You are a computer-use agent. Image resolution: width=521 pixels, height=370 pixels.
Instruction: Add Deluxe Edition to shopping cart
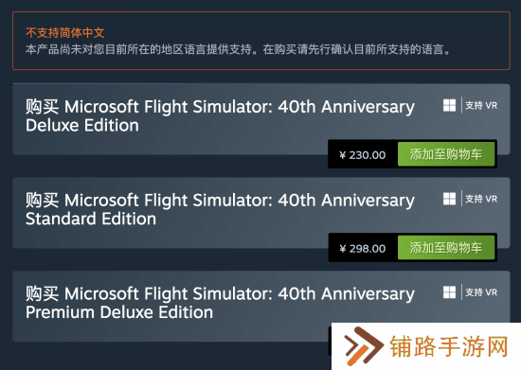[446, 154]
